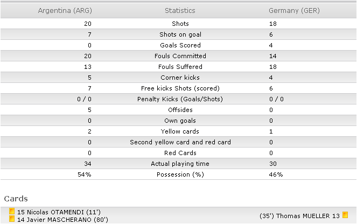Select the Argentina (ARG) column header
This screenshot has height=224, width=357.
[65, 10]
